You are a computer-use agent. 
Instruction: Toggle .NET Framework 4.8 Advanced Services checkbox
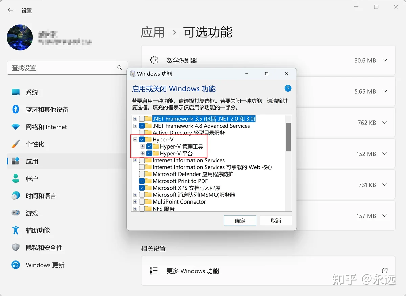click(142, 126)
